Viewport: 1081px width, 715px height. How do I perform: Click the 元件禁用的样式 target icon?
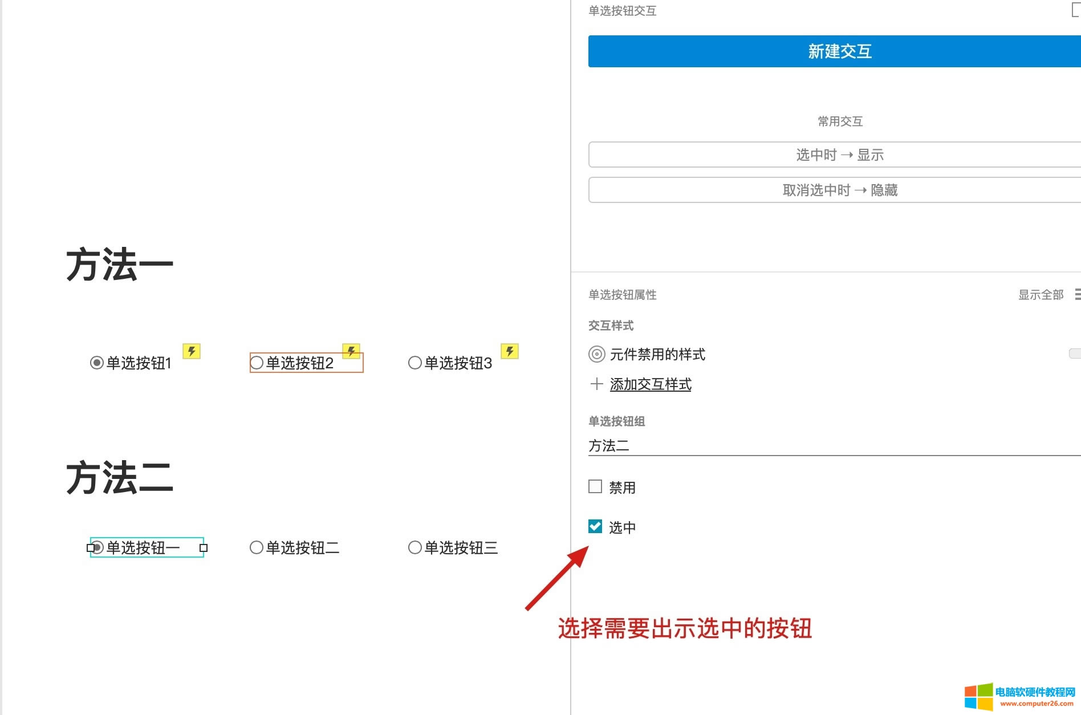click(x=596, y=354)
